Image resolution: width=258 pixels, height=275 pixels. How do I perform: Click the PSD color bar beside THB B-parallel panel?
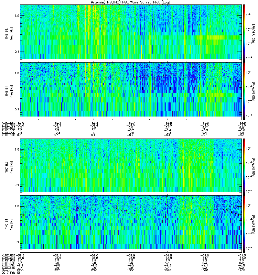pos(244,91)
